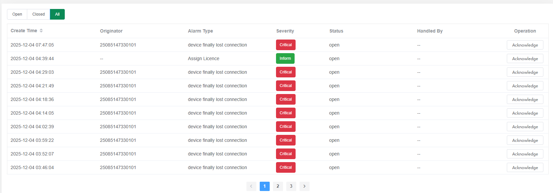The image size is (553, 193).
Task: Select originator of 04:02:39 alarm
Action: coord(118,127)
